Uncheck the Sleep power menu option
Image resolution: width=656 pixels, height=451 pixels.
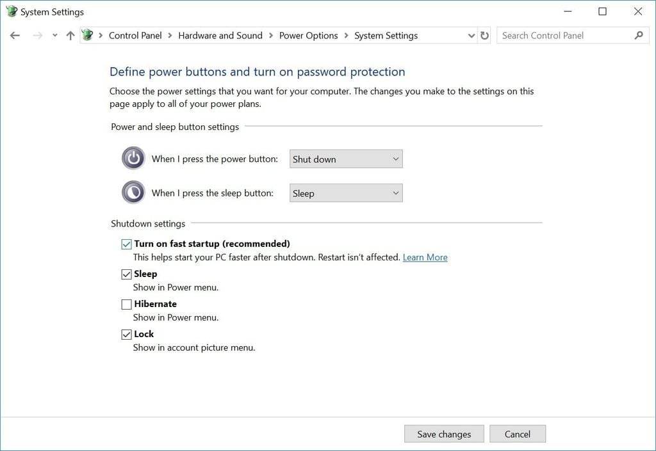(127, 274)
